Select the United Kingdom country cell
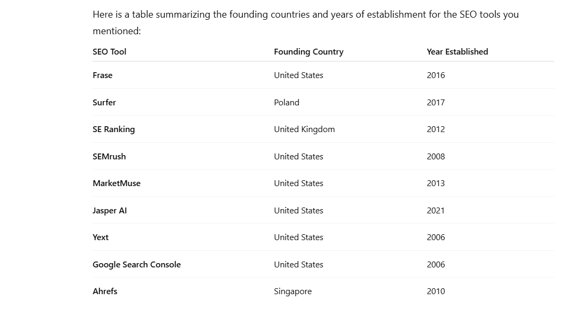 pyautogui.click(x=304, y=129)
